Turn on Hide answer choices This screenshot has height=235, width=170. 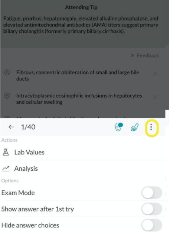152,225
